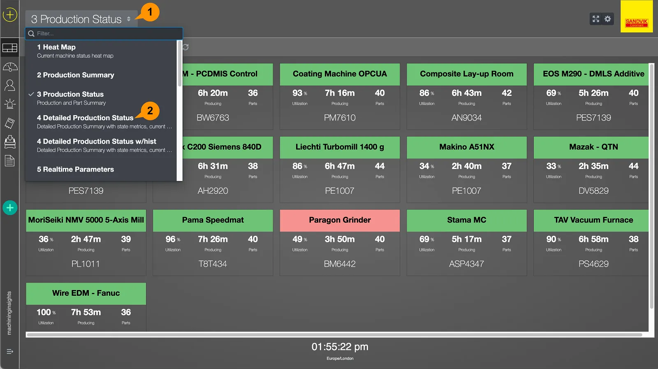Click the green plus add button
This screenshot has height=369, width=658.
10,208
